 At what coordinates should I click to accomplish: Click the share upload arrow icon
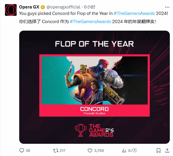pyautogui.click(x=167, y=150)
